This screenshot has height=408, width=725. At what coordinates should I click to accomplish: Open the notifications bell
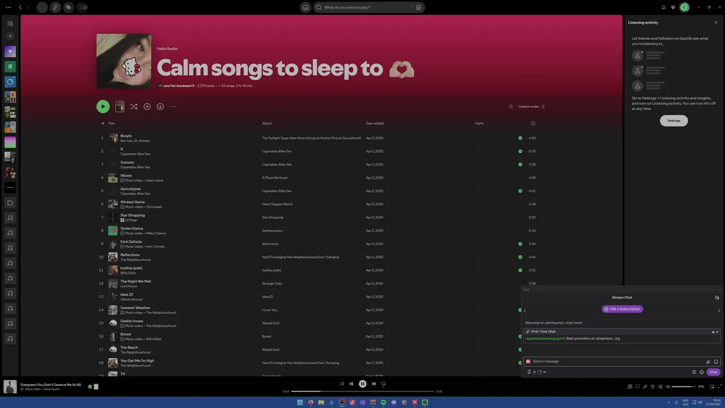point(663,7)
